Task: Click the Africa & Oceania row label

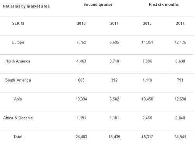Action: (18, 118)
